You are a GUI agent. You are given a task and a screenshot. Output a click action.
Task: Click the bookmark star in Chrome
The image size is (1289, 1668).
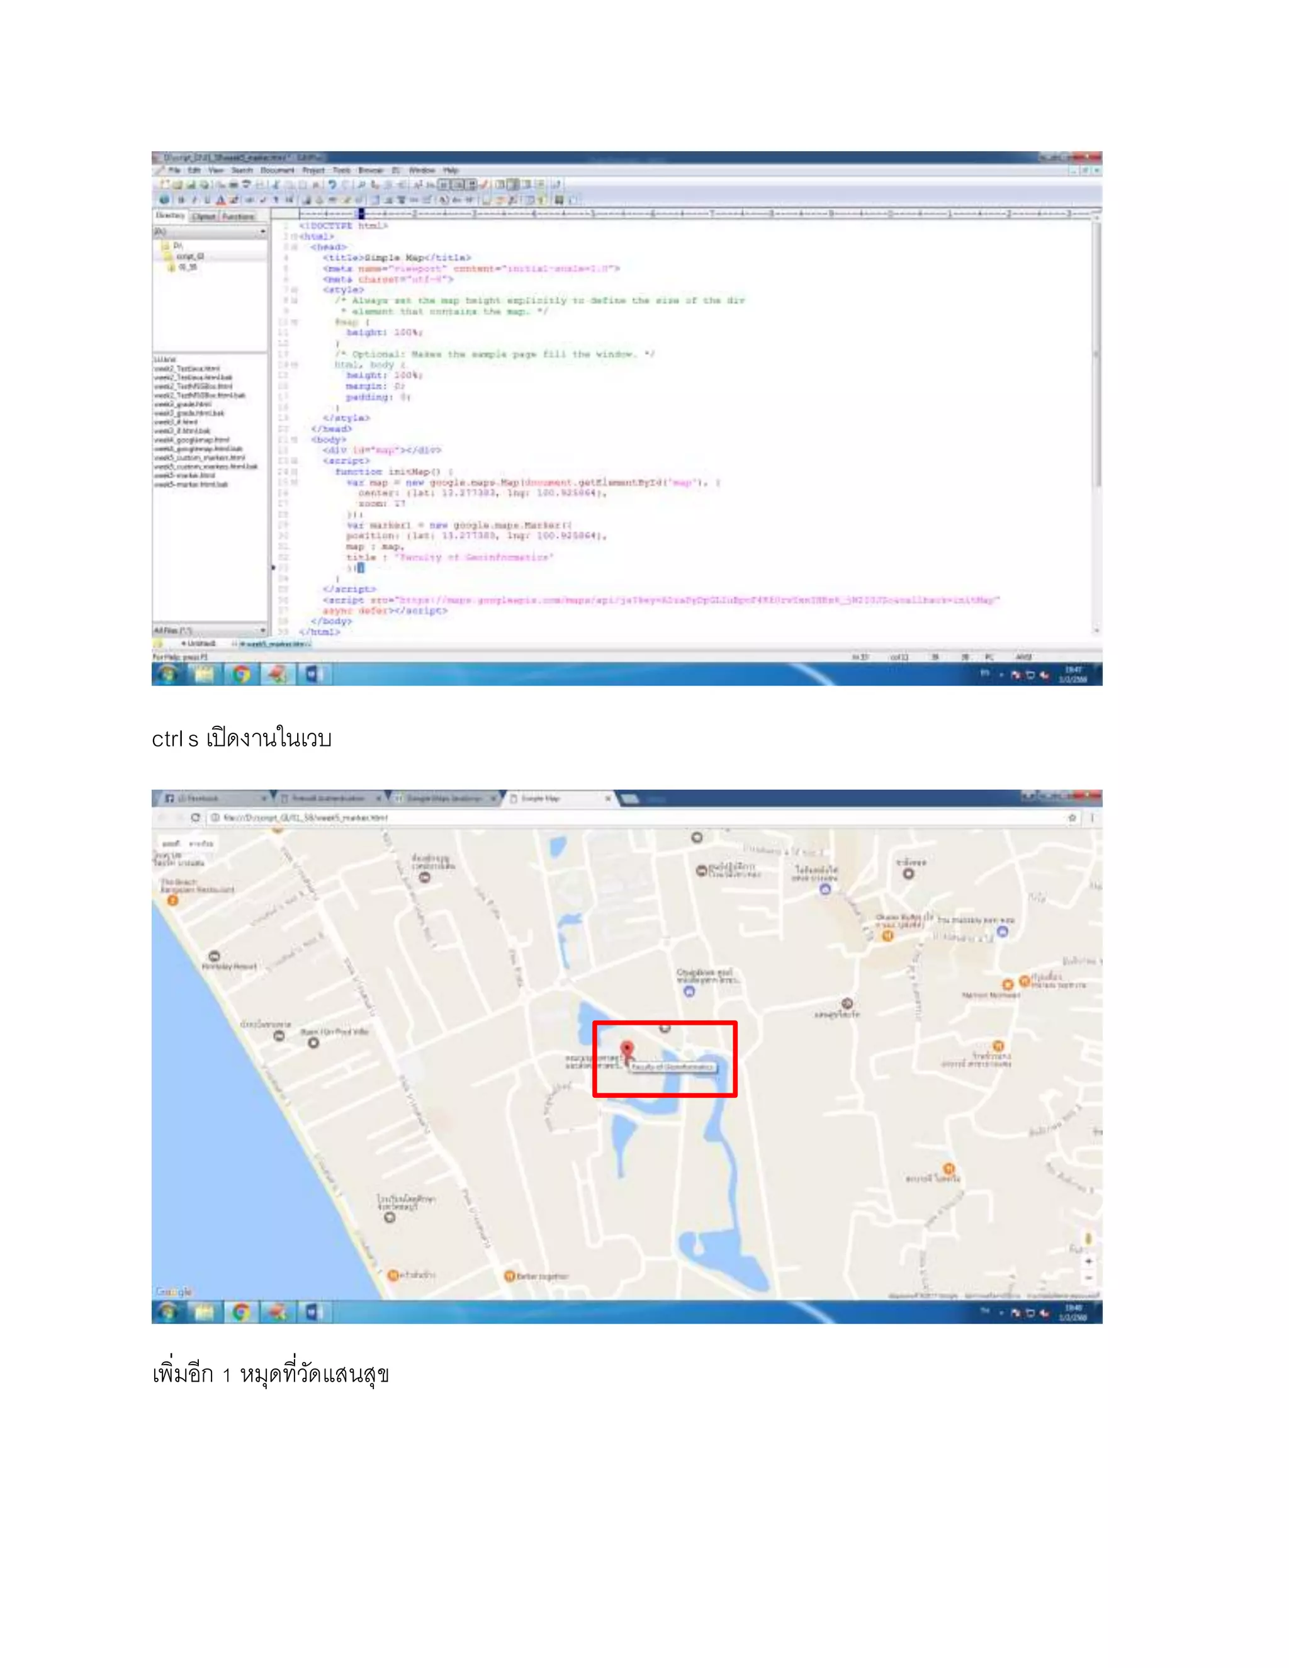point(1072,818)
